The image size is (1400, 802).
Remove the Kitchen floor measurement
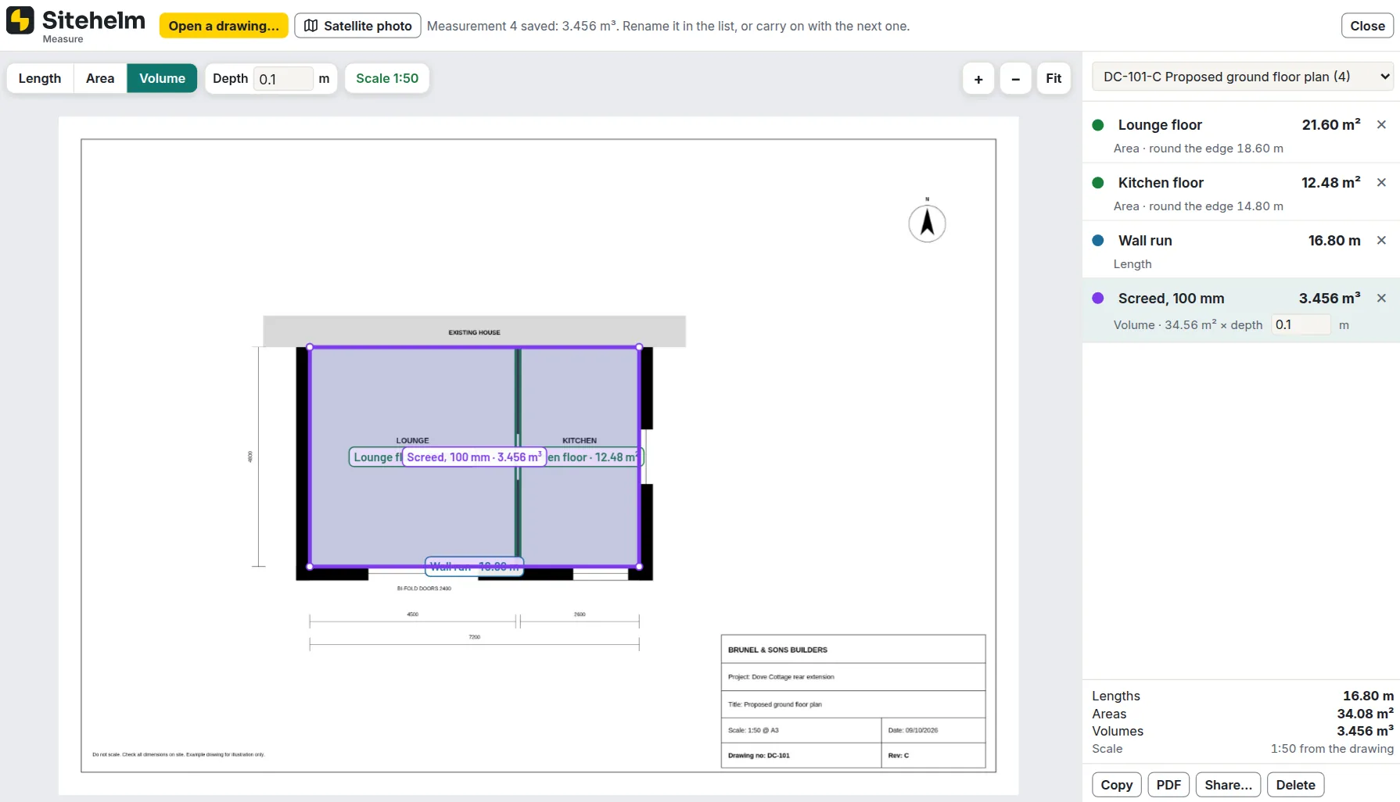(1382, 182)
